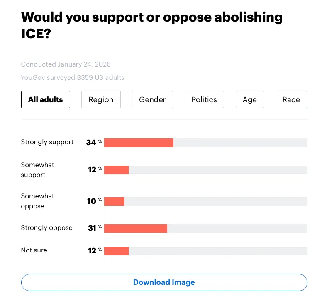The width and height of the screenshot is (327, 299).
Task: Click the Somewhat oppose label
Action: click(x=38, y=201)
